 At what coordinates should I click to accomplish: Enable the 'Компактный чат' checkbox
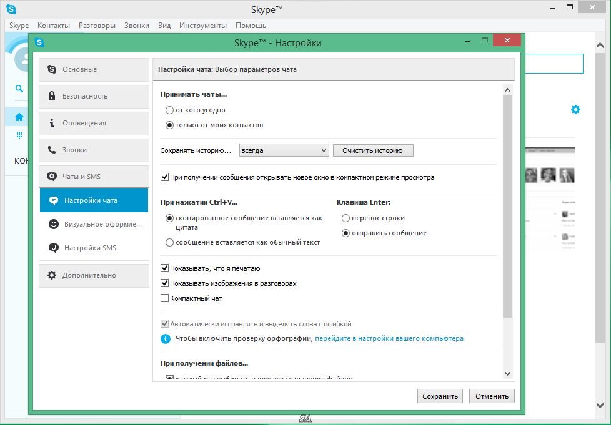[x=164, y=298]
